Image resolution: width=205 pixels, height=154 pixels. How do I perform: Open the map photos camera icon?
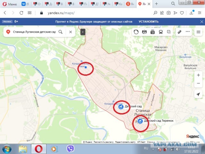coord(152,32)
